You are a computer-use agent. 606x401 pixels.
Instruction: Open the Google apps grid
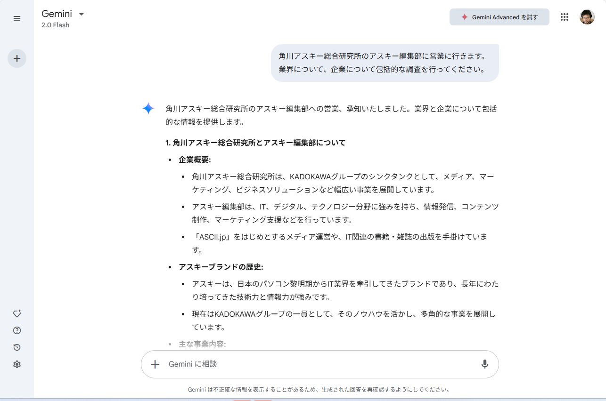click(565, 17)
